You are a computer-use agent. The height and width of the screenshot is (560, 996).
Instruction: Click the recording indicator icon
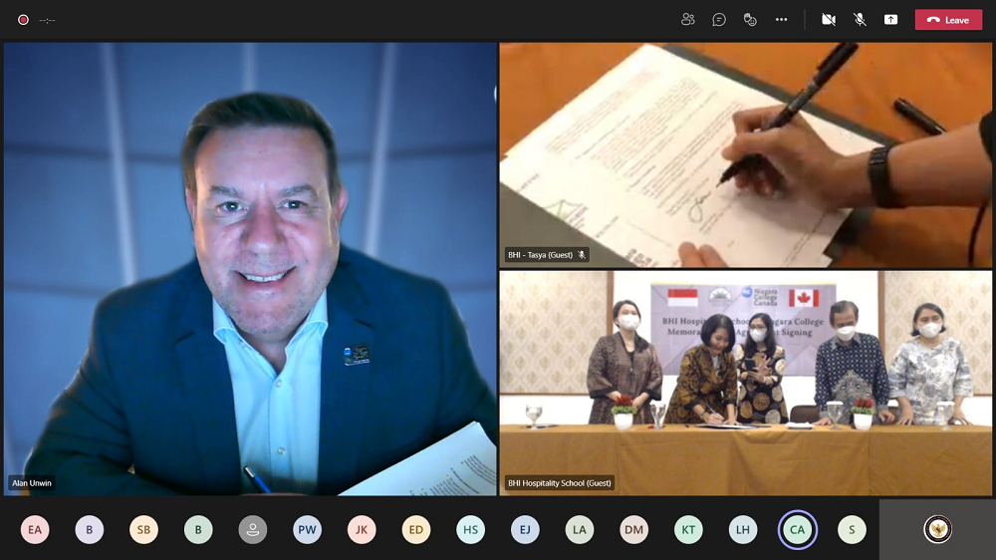pos(23,20)
